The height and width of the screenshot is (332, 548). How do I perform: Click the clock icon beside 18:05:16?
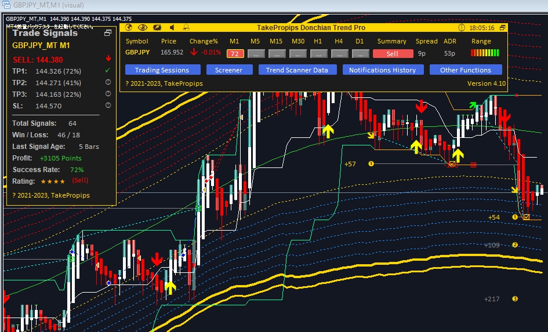462,28
